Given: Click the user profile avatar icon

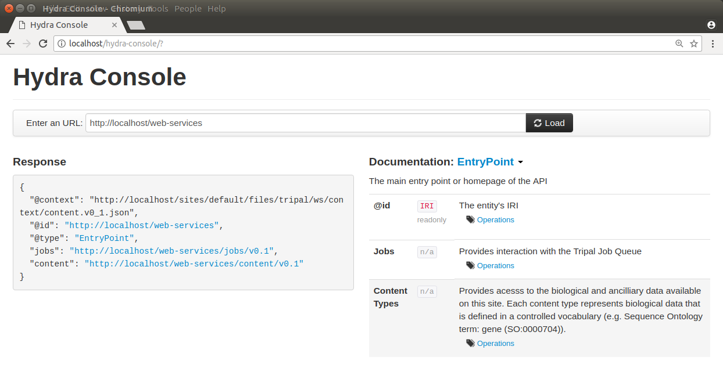Looking at the screenshot, I should [x=711, y=25].
